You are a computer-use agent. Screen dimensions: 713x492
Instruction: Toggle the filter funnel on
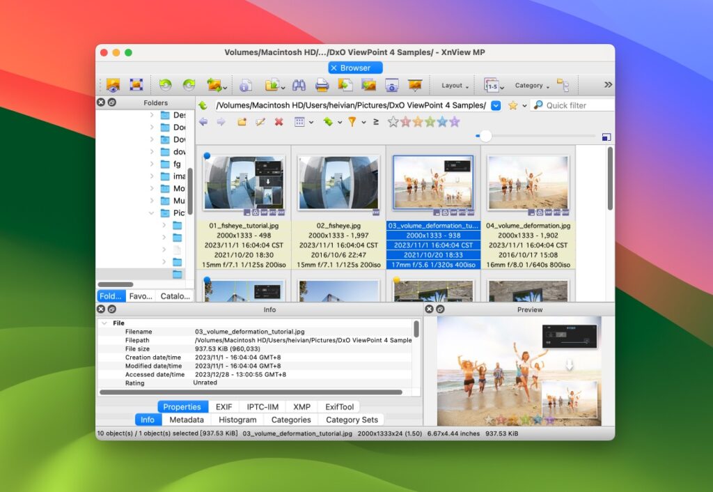click(x=351, y=122)
